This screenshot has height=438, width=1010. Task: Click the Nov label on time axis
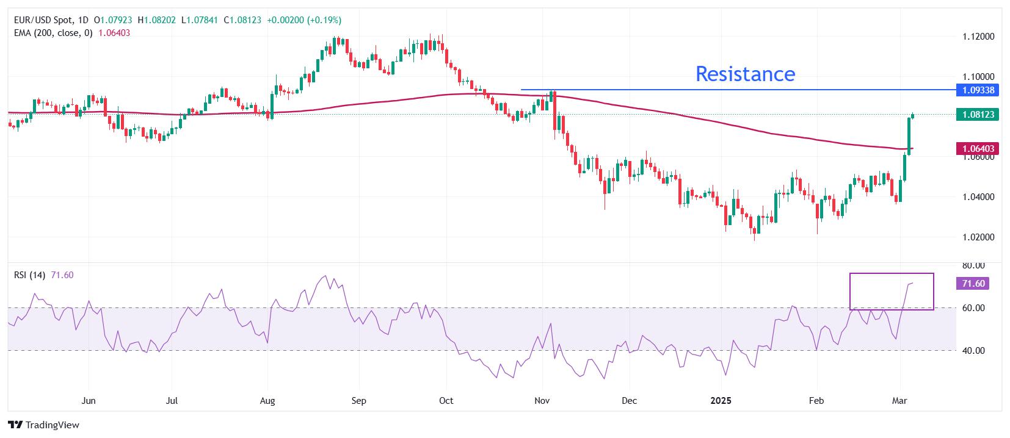pos(542,401)
